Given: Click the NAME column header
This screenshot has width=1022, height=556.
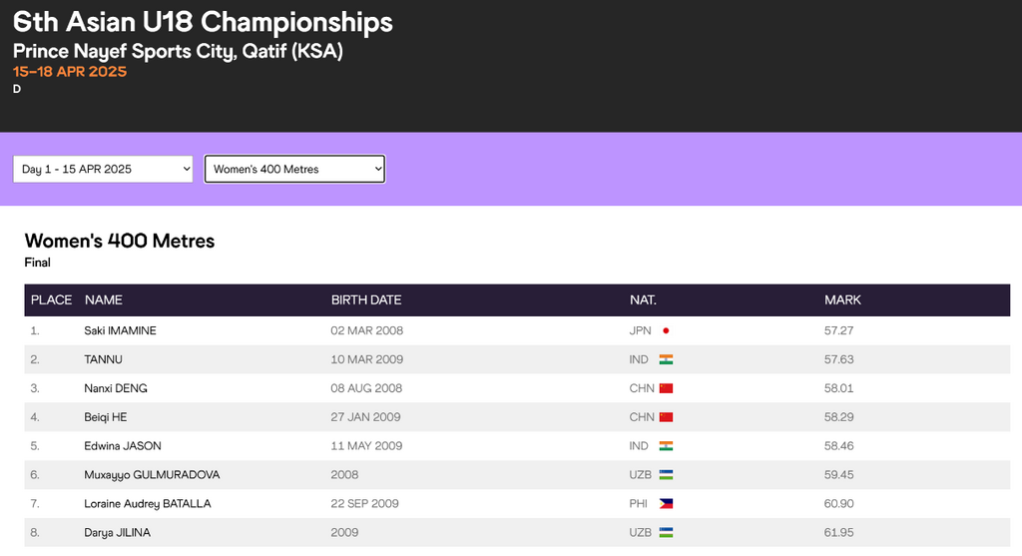Looking at the screenshot, I should [104, 299].
